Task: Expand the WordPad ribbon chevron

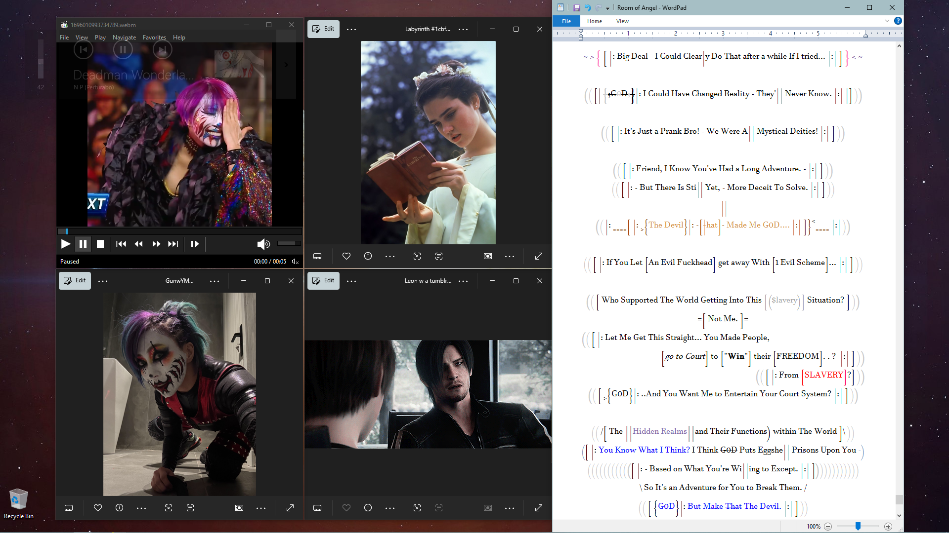Action: pos(887,21)
